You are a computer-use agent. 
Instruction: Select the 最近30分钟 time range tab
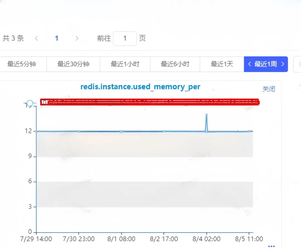[73, 64]
